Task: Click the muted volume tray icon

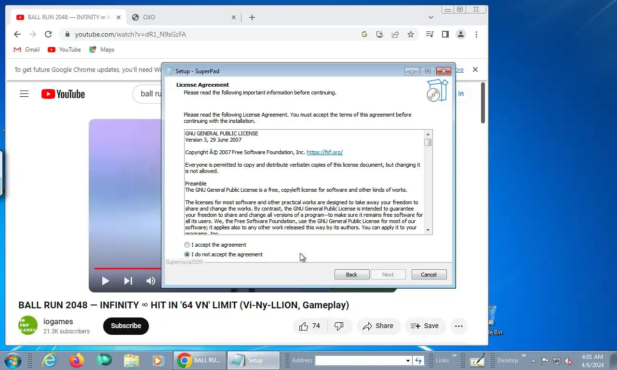Action: (x=568, y=360)
